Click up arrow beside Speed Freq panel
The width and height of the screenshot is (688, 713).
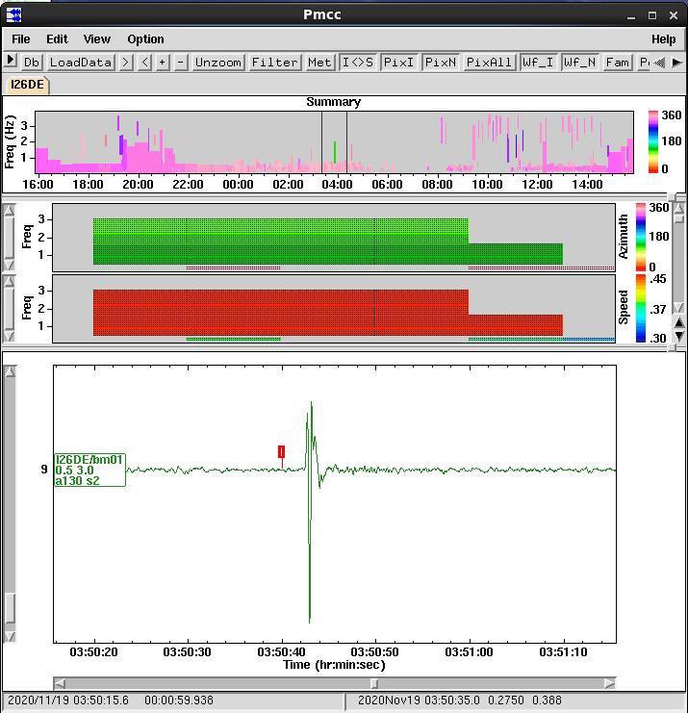pos(9,282)
